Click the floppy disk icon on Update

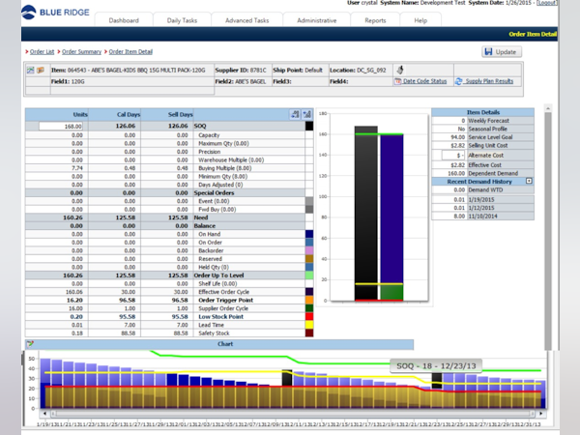click(488, 52)
